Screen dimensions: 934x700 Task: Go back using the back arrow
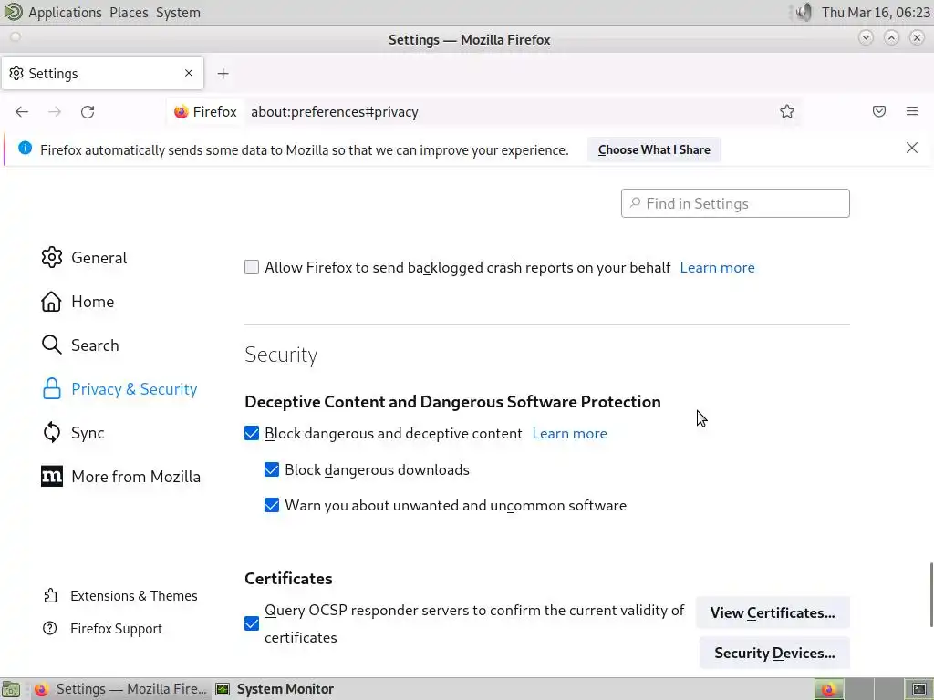22,112
